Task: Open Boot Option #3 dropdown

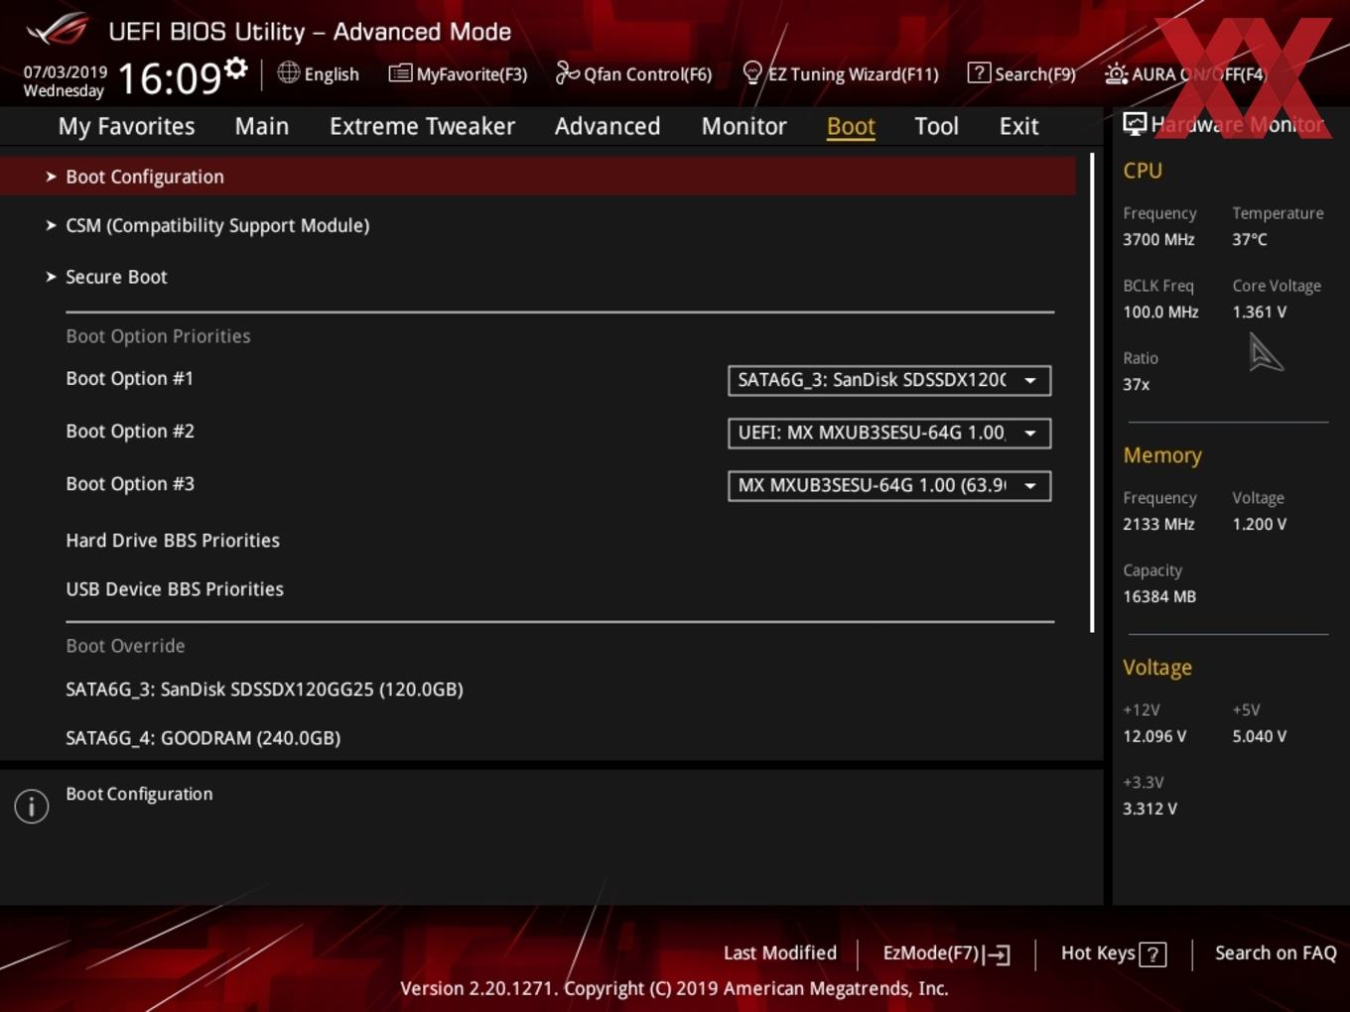Action: click(x=889, y=485)
